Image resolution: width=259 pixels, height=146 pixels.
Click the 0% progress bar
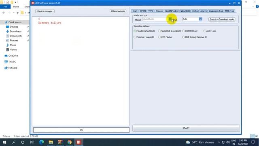pos(81,130)
